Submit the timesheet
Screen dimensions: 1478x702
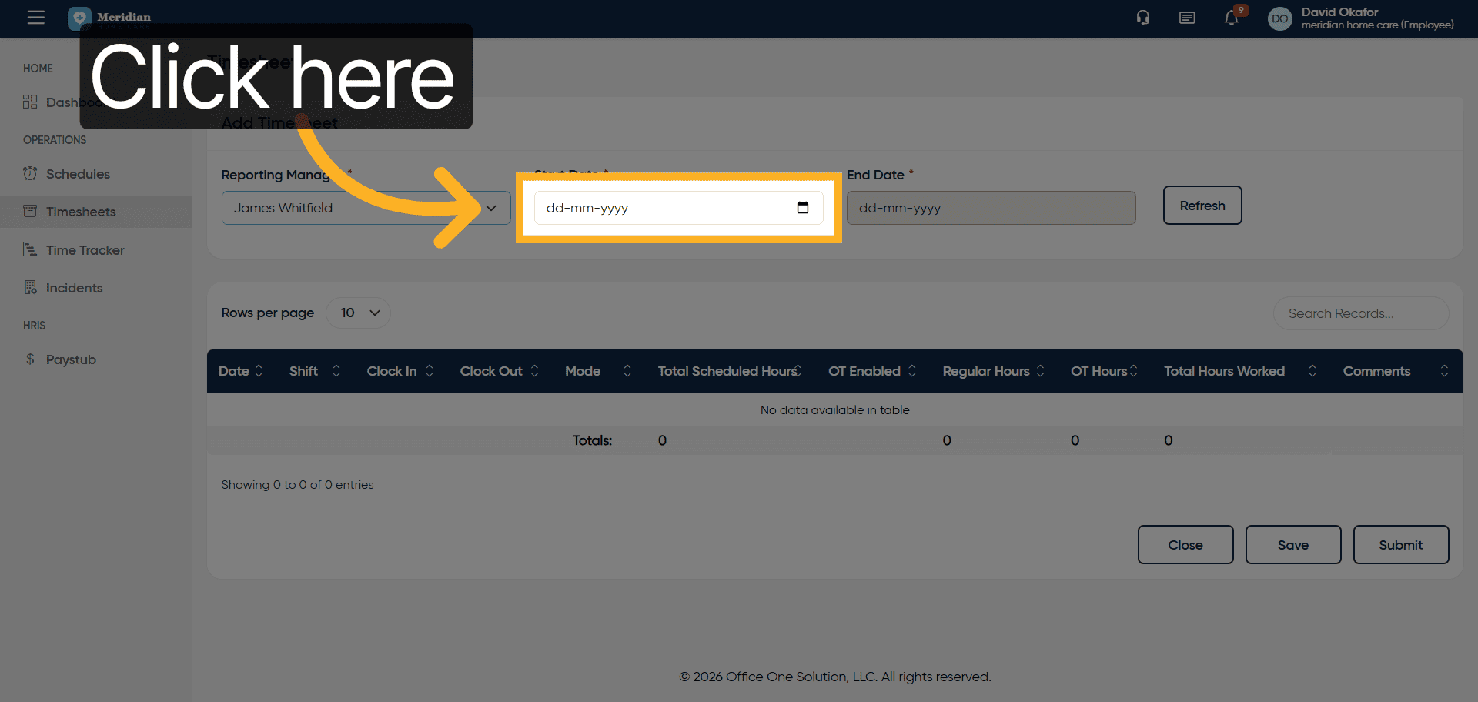(1400, 545)
